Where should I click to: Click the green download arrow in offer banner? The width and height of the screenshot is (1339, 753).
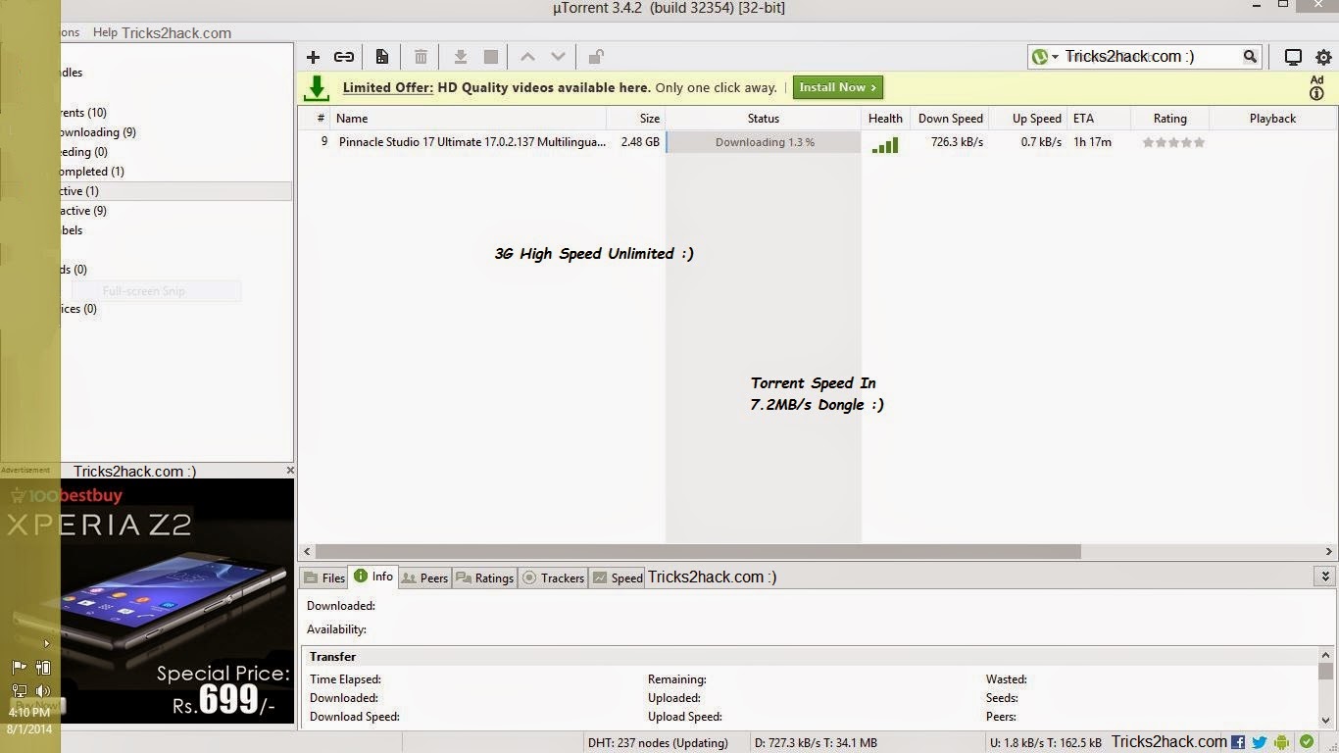[x=316, y=88]
